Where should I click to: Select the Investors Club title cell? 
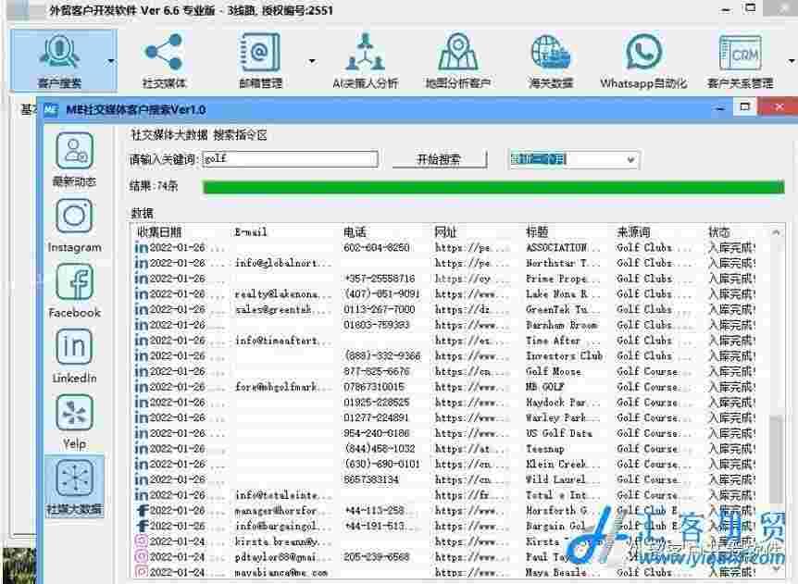click(564, 356)
